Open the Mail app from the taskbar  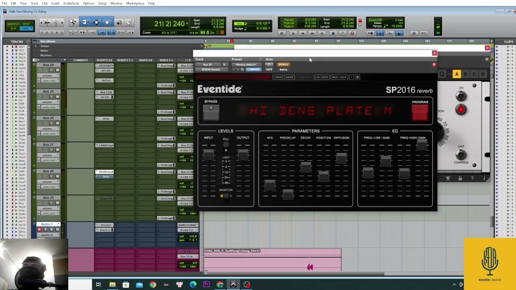coord(139,285)
